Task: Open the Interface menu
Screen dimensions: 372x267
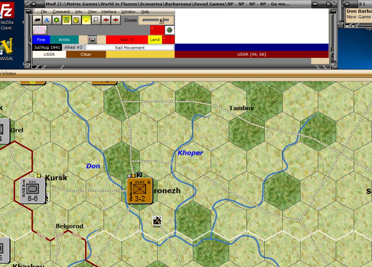Action: tap(109, 11)
